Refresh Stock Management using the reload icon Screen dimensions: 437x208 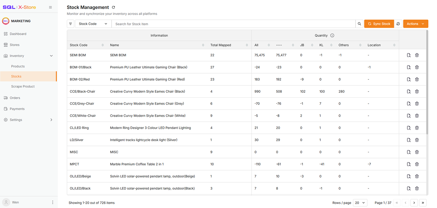click(x=113, y=7)
